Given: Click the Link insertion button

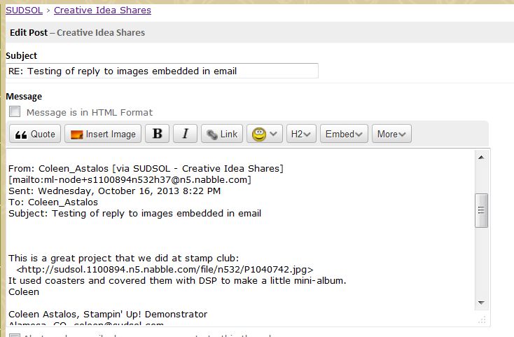Looking at the screenshot, I should [221, 134].
